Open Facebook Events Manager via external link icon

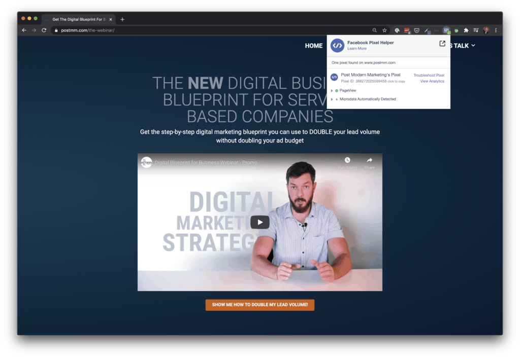[442, 44]
